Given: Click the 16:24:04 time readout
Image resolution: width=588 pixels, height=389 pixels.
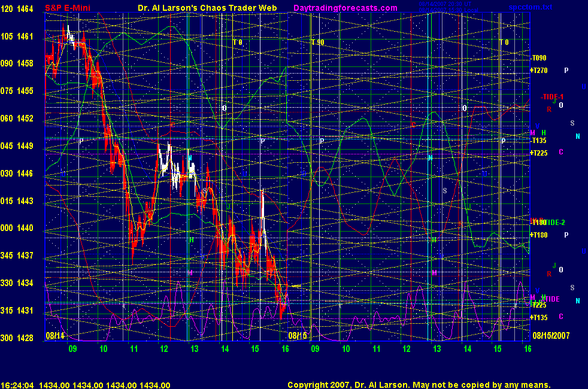Looking at the screenshot, I should pyautogui.click(x=17, y=385).
